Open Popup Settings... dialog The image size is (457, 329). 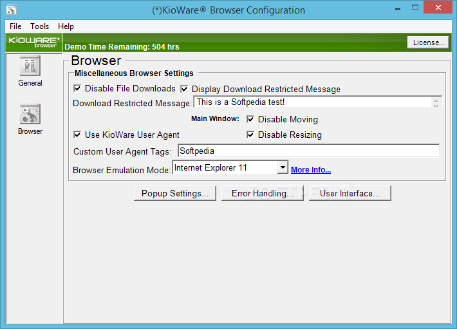175,193
